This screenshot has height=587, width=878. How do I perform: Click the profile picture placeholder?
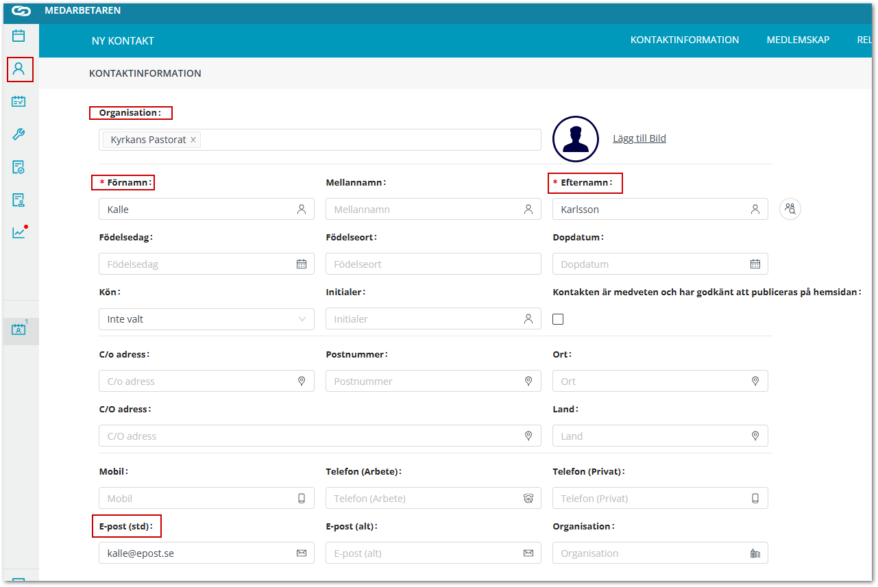pos(576,139)
